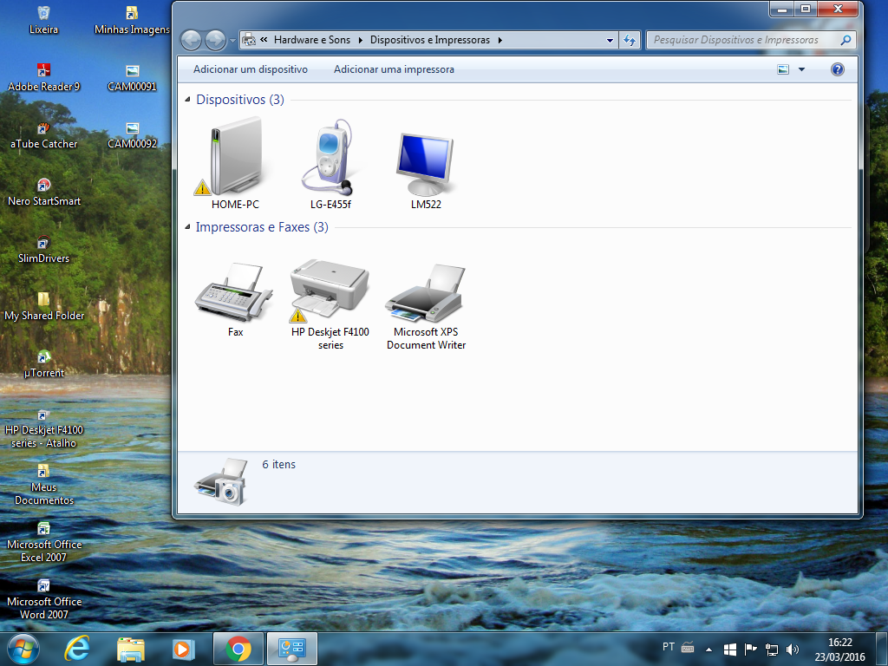Click the CAM00091 image file on desktop

(x=132, y=77)
